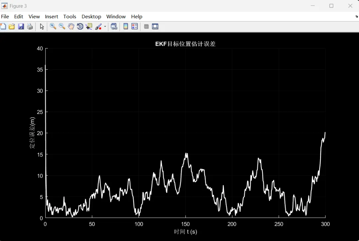
Task: Maximize the Figure 3 window
Action: tap(331, 6)
